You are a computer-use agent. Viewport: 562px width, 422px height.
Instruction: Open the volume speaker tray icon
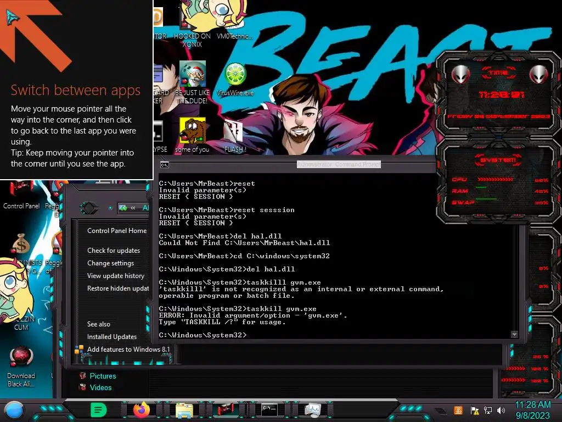[x=501, y=410]
